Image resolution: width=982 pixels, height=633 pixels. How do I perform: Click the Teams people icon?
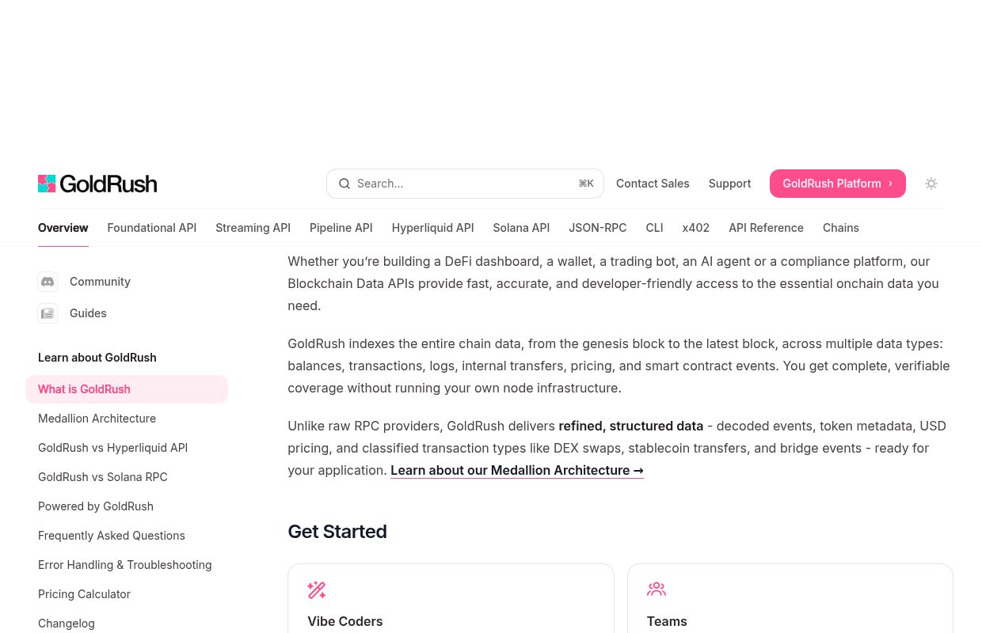[657, 589]
